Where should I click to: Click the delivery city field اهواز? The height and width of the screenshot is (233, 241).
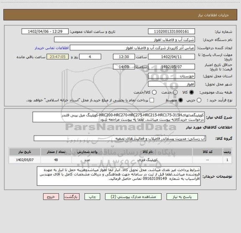pos(172,84)
